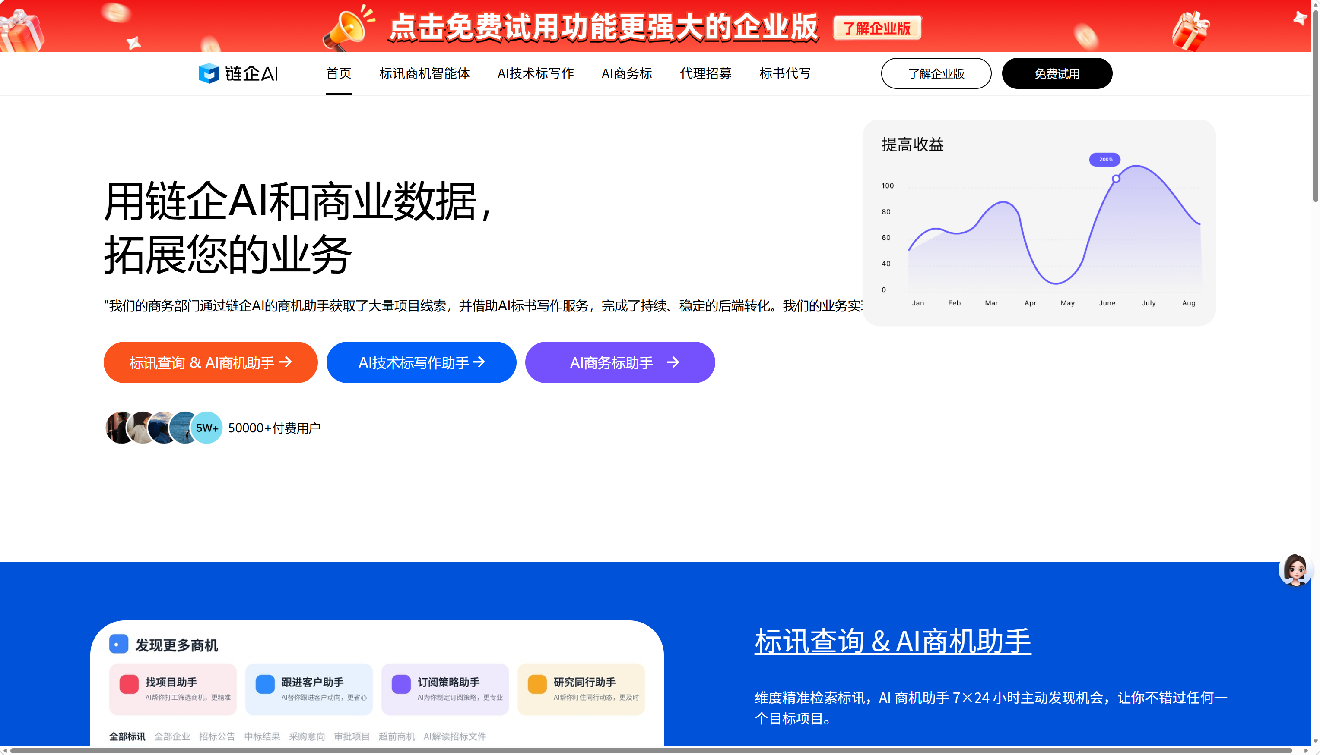The image size is (1320, 755).
Task: Select the 中标结果 tab
Action: (262, 736)
